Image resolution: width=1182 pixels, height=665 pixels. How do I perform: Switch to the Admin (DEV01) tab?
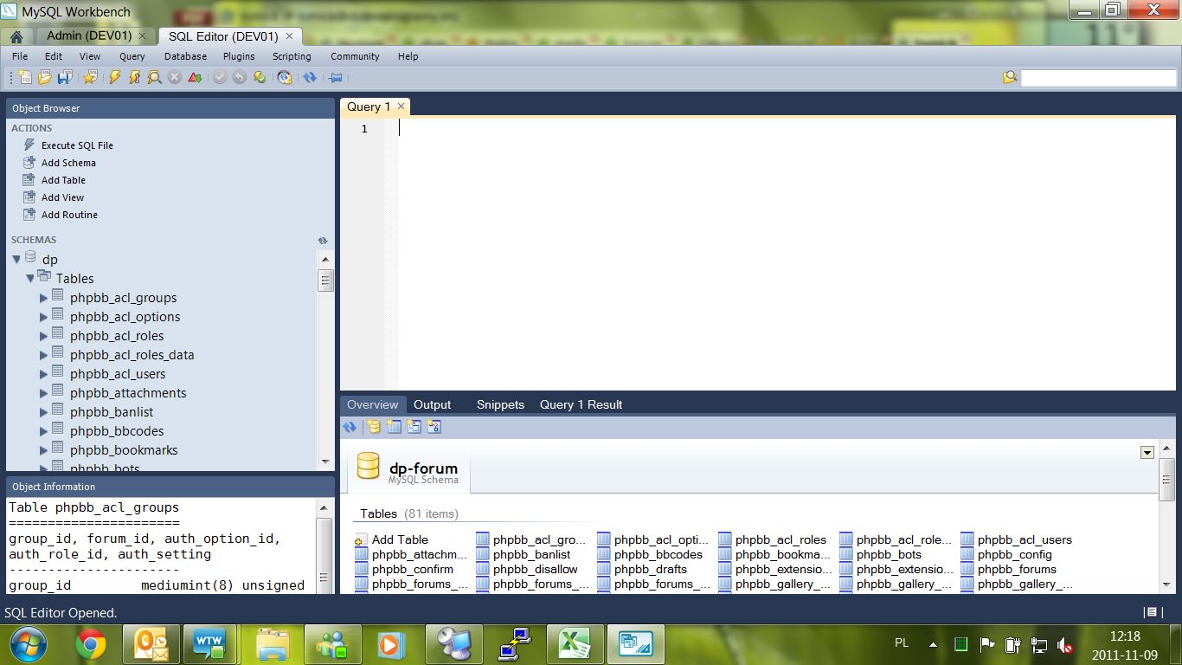coord(89,36)
